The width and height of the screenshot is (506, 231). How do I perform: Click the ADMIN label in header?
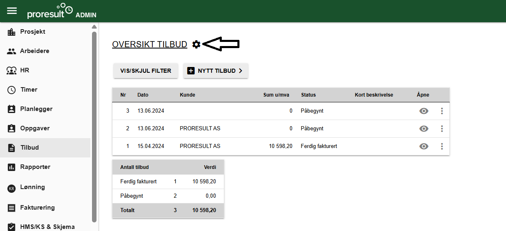[86, 15]
